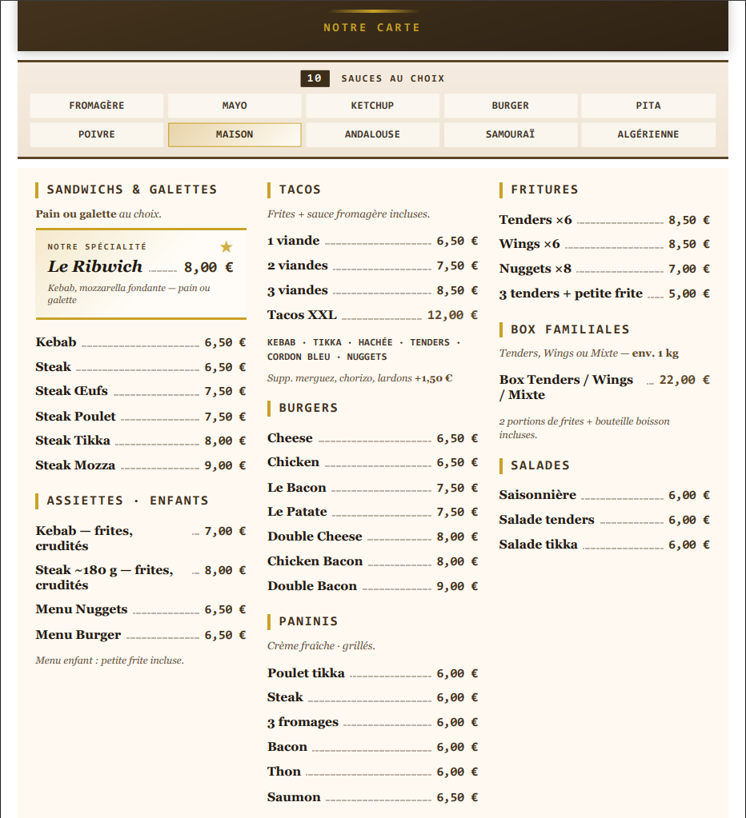Select the '1 viande' tacos
This screenshot has width=746, height=818.
tap(373, 241)
